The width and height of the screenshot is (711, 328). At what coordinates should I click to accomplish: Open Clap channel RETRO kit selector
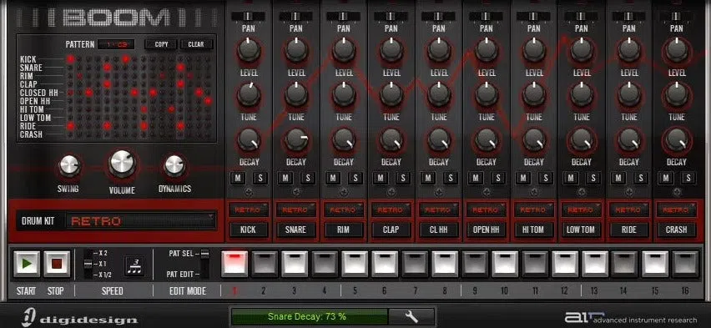pos(391,210)
